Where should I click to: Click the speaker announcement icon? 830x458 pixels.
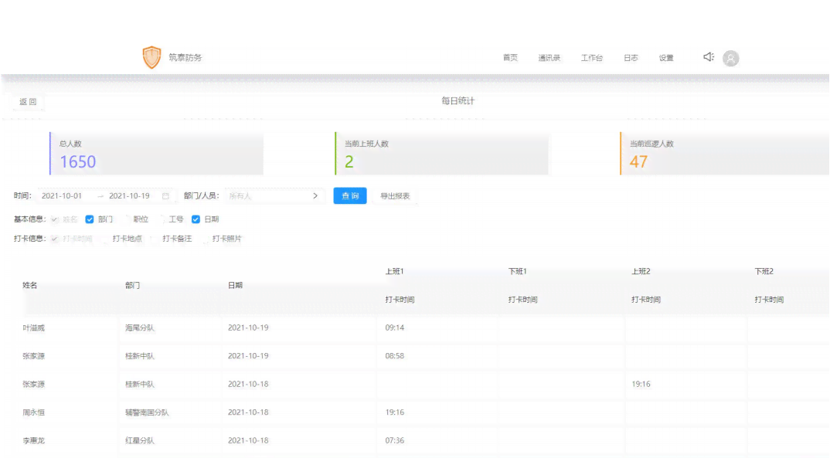coord(708,56)
